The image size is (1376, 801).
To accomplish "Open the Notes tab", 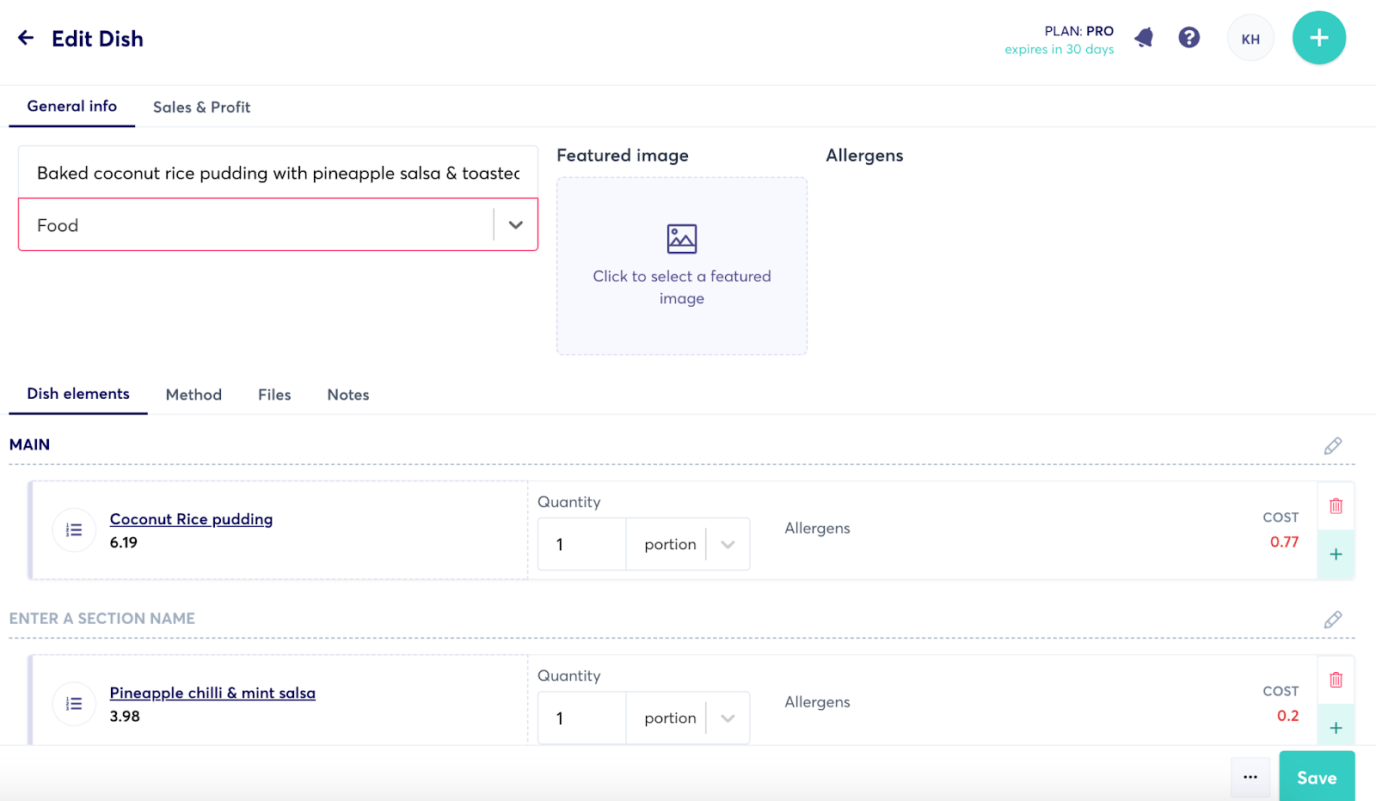I will pos(348,394).
